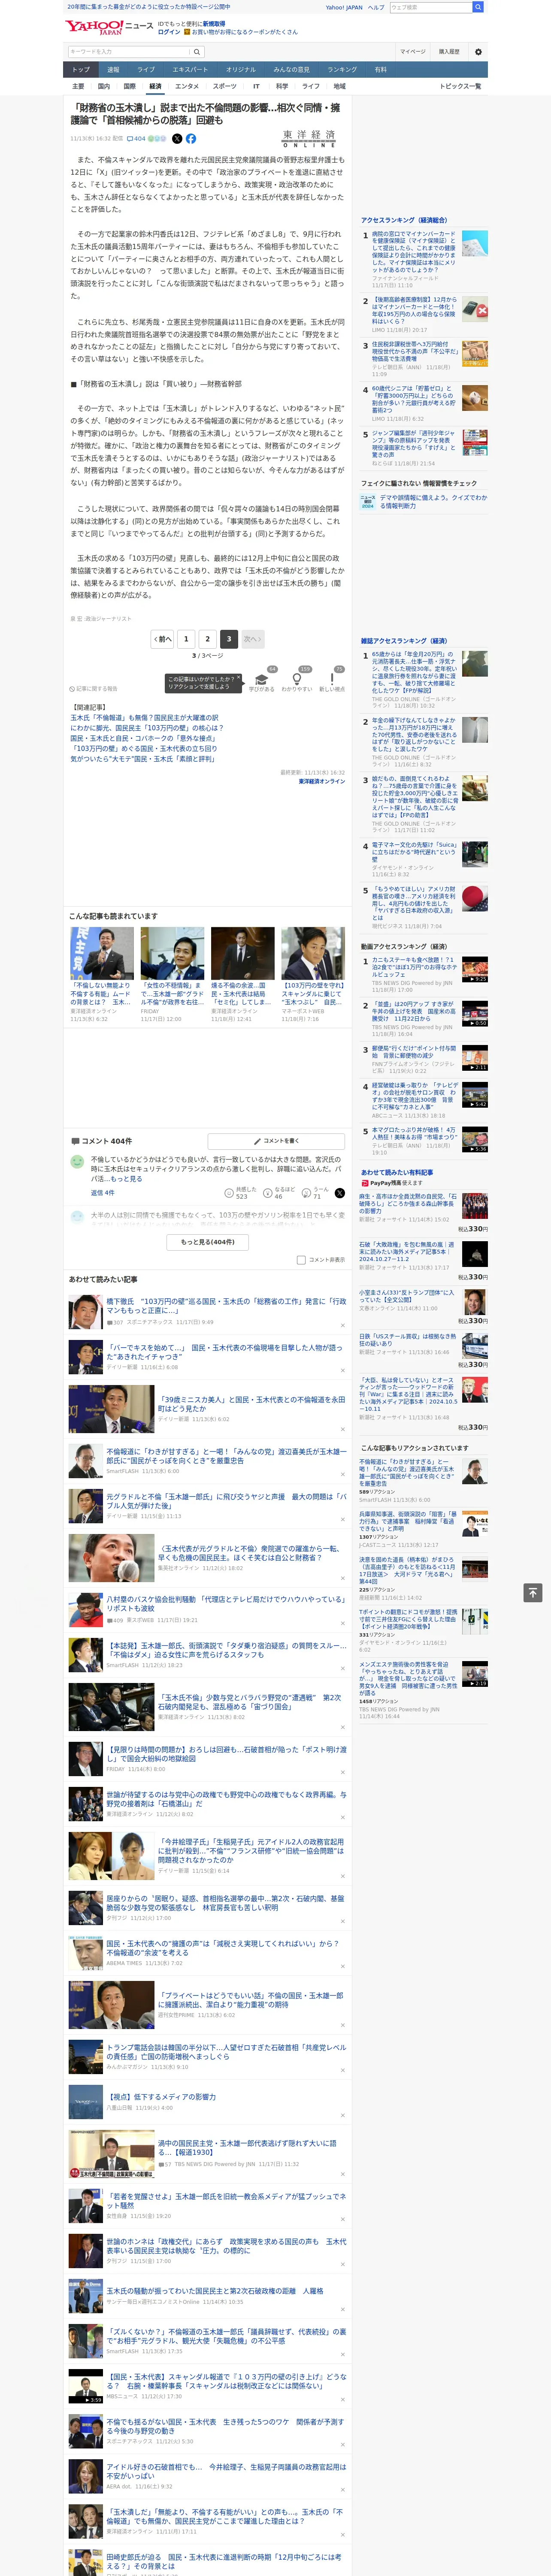Share the article on X
The height and width of the screenshot is (2576, 551).
pos(177,139)
